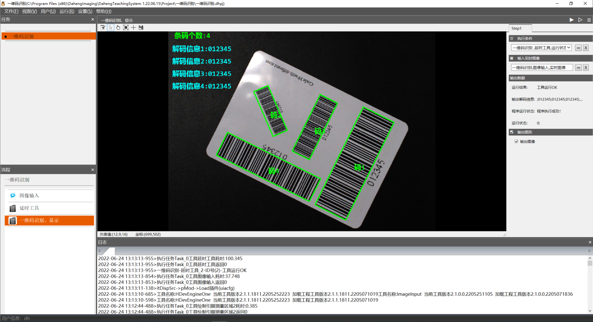Image resolution: width=593 pixels, height=322 pixels.
Task: Click the 解码信息4:012345 overlay text
Action: click(x=202, y=86)
